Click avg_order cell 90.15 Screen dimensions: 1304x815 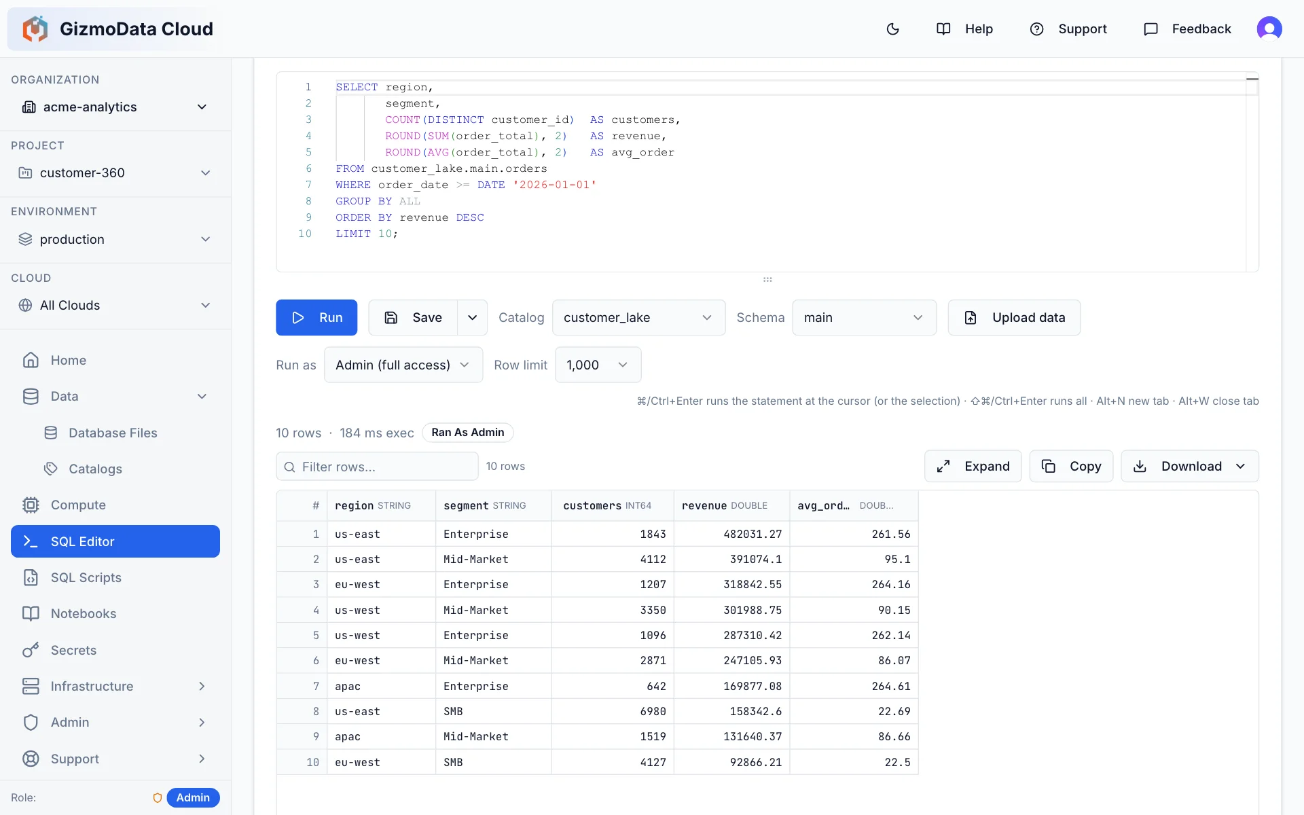pyautogui.click(x=854, y=610)
